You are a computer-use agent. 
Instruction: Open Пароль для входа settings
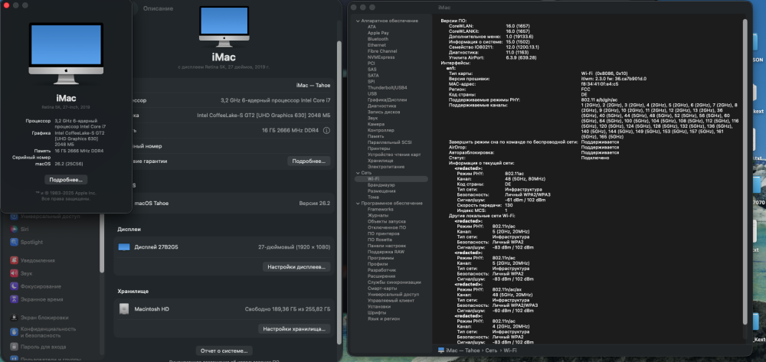point(38,347)
